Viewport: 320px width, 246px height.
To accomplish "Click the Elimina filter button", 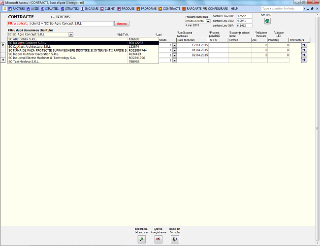I will tap(122, 24).
